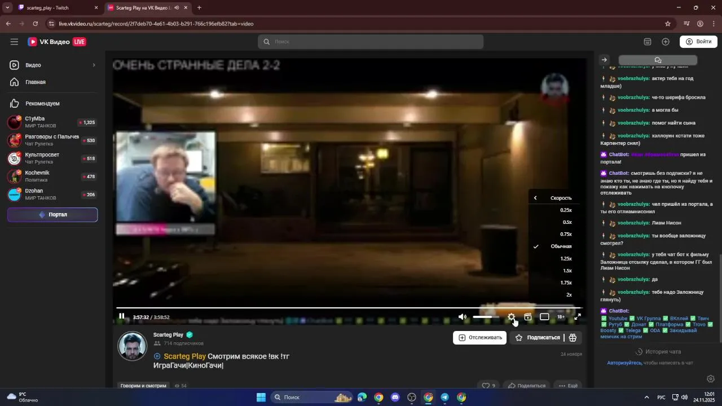Open История чата
Screen dimensions: 722x406
658,352
